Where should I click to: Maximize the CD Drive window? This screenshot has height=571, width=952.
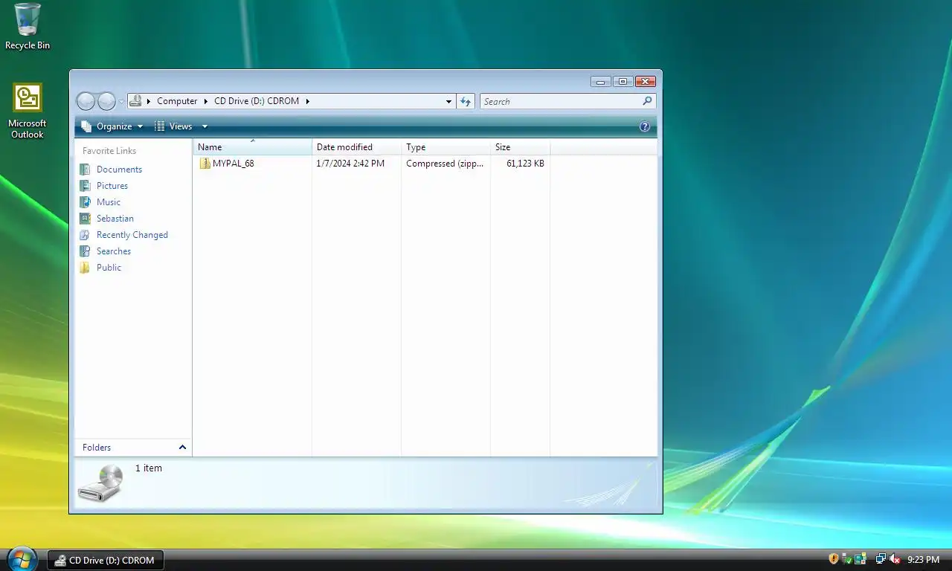coord(623,81)
